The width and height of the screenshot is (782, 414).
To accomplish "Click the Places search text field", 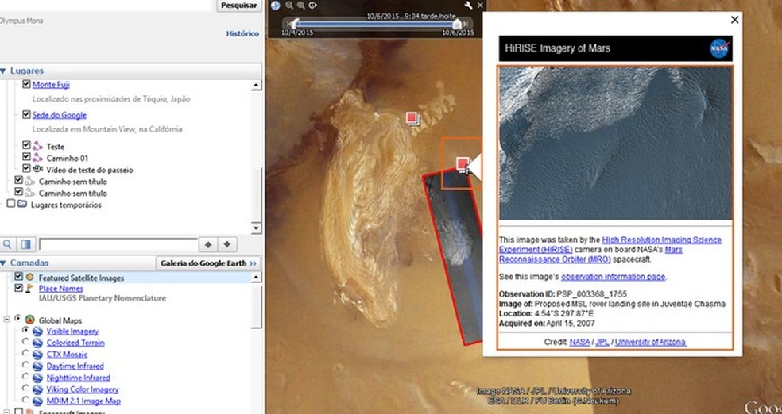I will point(118,244).
